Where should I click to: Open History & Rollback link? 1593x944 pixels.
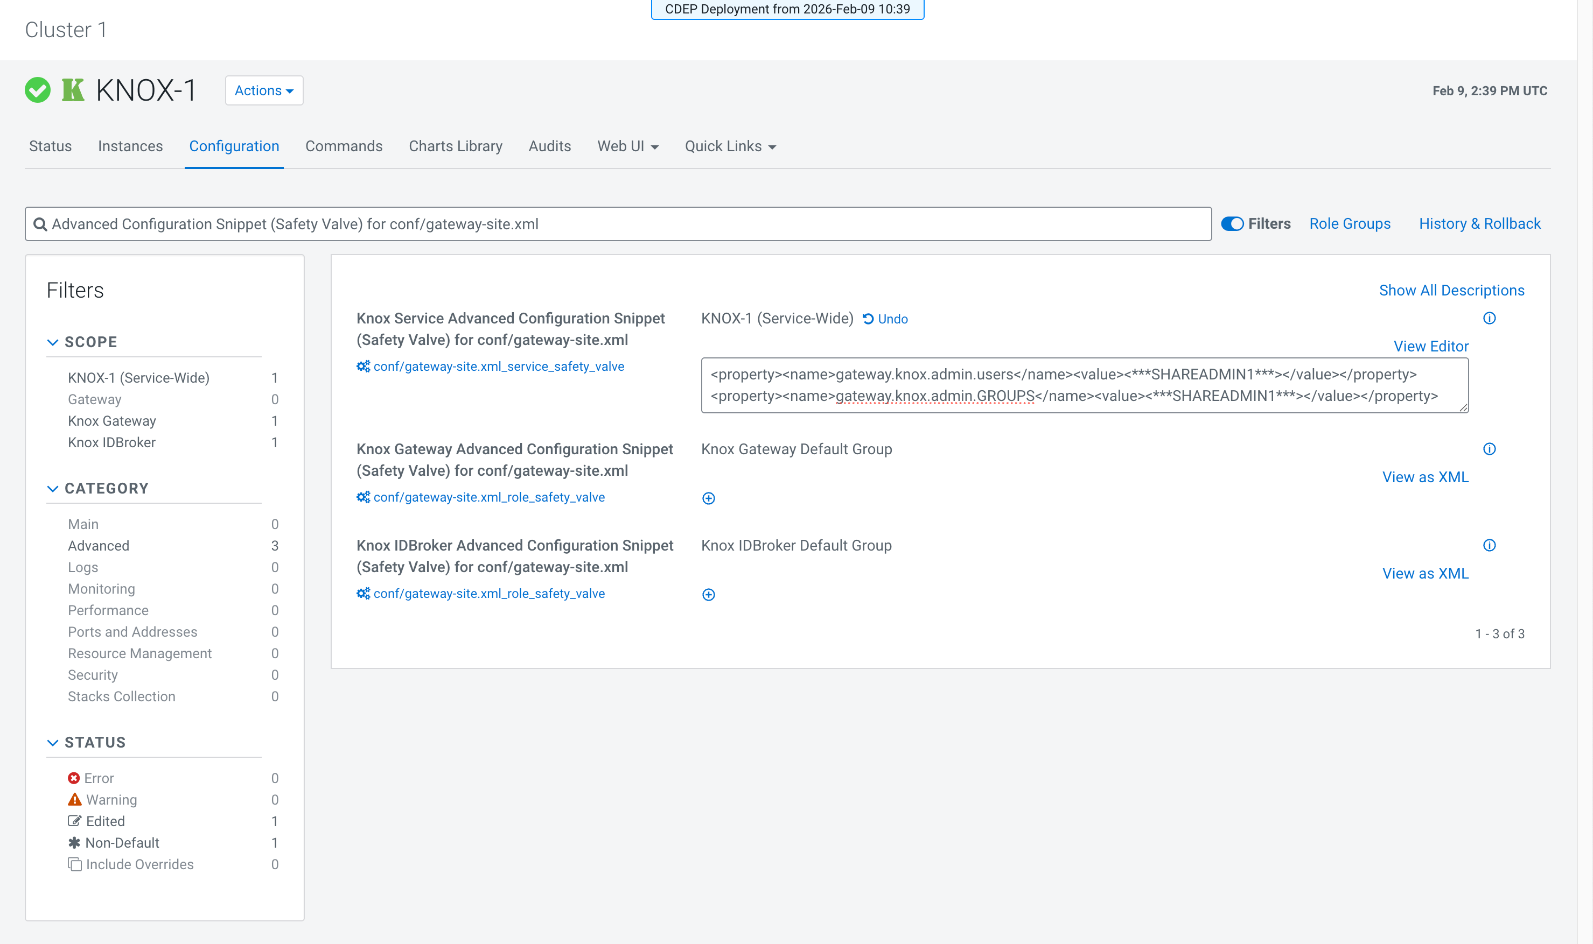[x=1479, y=224]
